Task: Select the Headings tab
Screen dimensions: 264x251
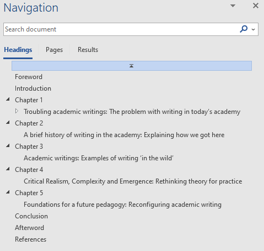Action: pyautogui.click(x=18, y=50)
